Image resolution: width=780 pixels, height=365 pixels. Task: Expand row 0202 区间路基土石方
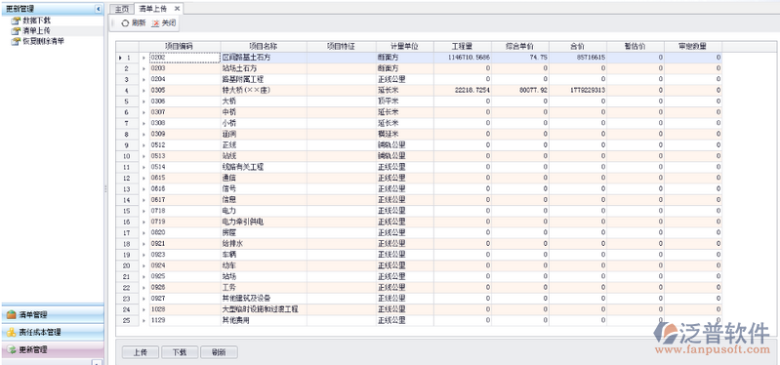[144, 58]
